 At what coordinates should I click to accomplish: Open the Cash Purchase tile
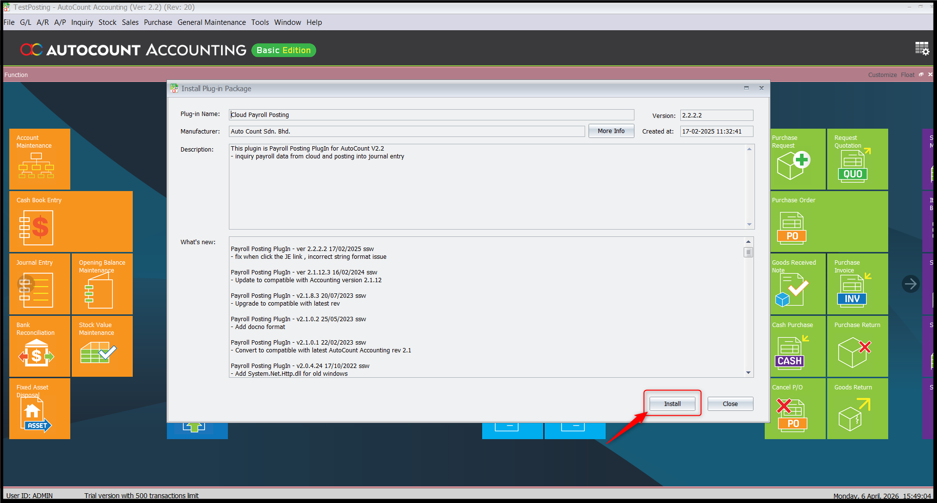point(798,346)
